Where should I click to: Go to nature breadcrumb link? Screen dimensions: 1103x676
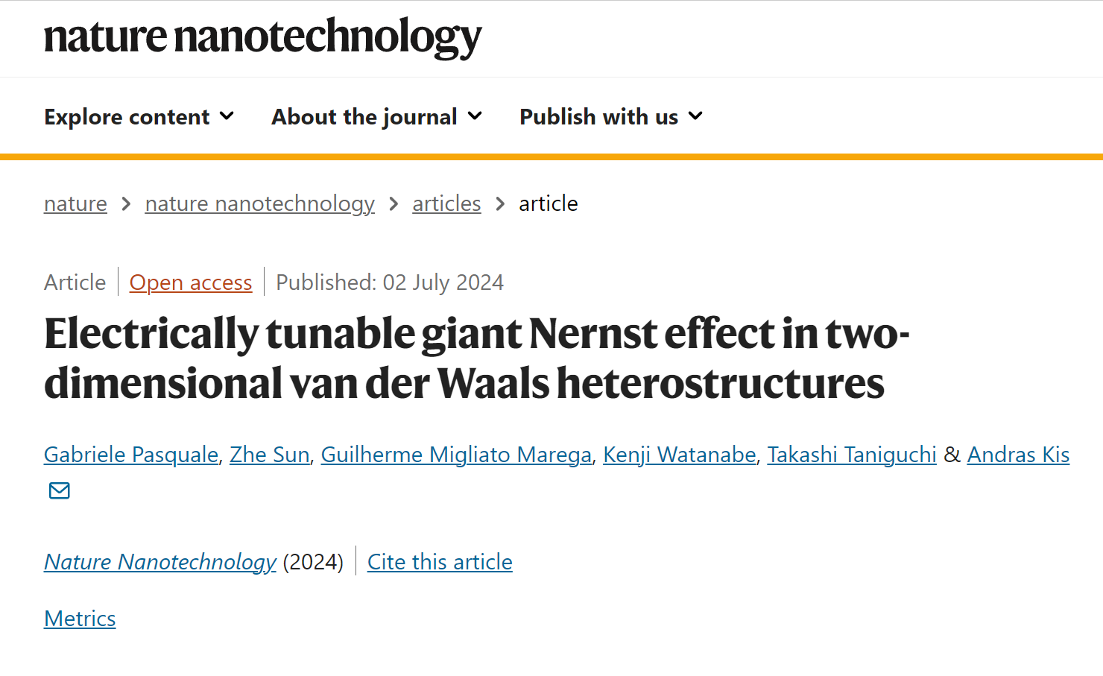click(x=75, y=203)
